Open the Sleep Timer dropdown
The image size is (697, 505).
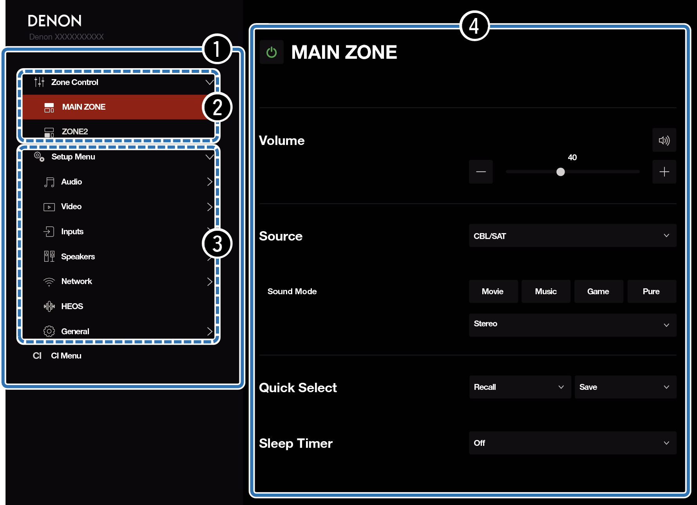(x=572, y=443)
